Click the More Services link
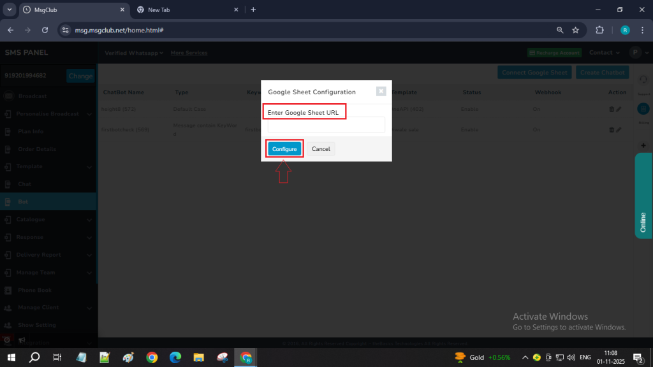Viewport: 653px width, 367px height. click(189, 53)
